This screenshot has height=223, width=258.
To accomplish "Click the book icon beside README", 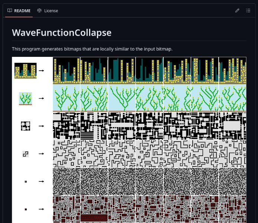I will pos(10,11).
